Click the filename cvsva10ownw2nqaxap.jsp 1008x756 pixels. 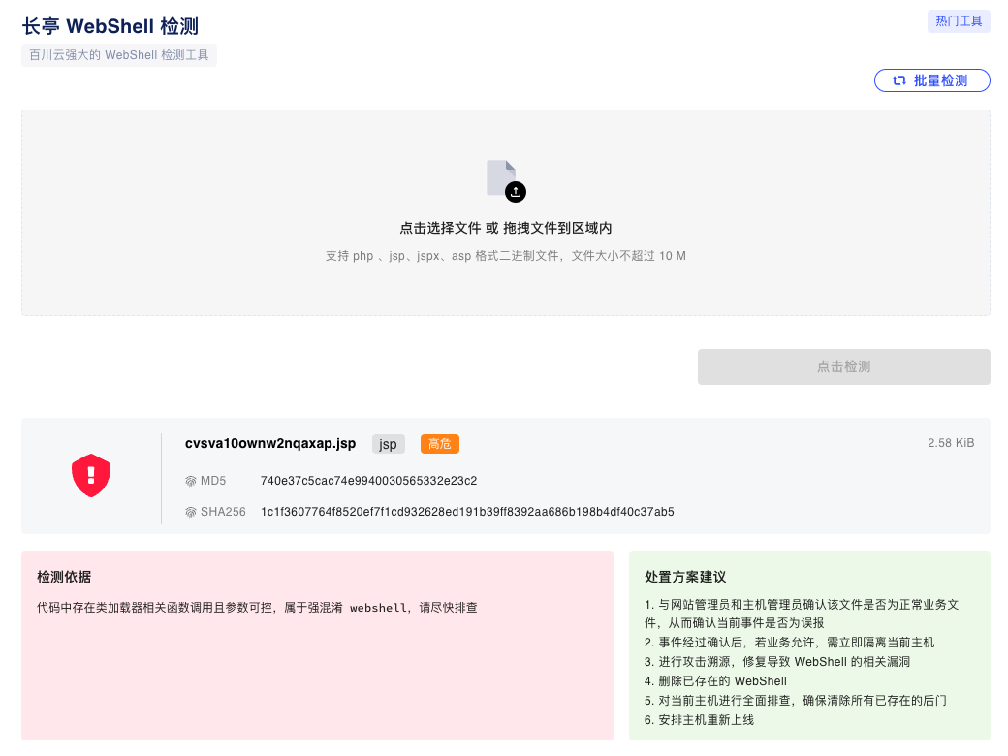(270, 444)
